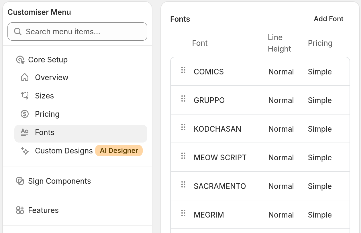Click the drag handle for MEGRIM row
Screen dimensions: 361x233
pyautogui.click(x=183, y=213)
